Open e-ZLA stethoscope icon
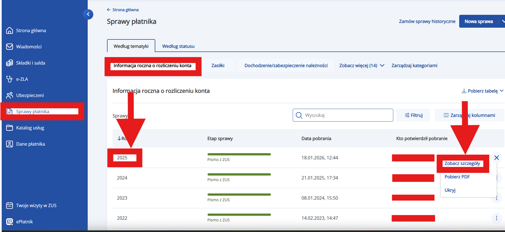The height and width of the screenshot is (232, 505). (9, 79)
